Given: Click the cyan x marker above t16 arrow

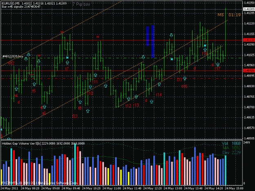Looking at the screenshot, I should [205, 46].
